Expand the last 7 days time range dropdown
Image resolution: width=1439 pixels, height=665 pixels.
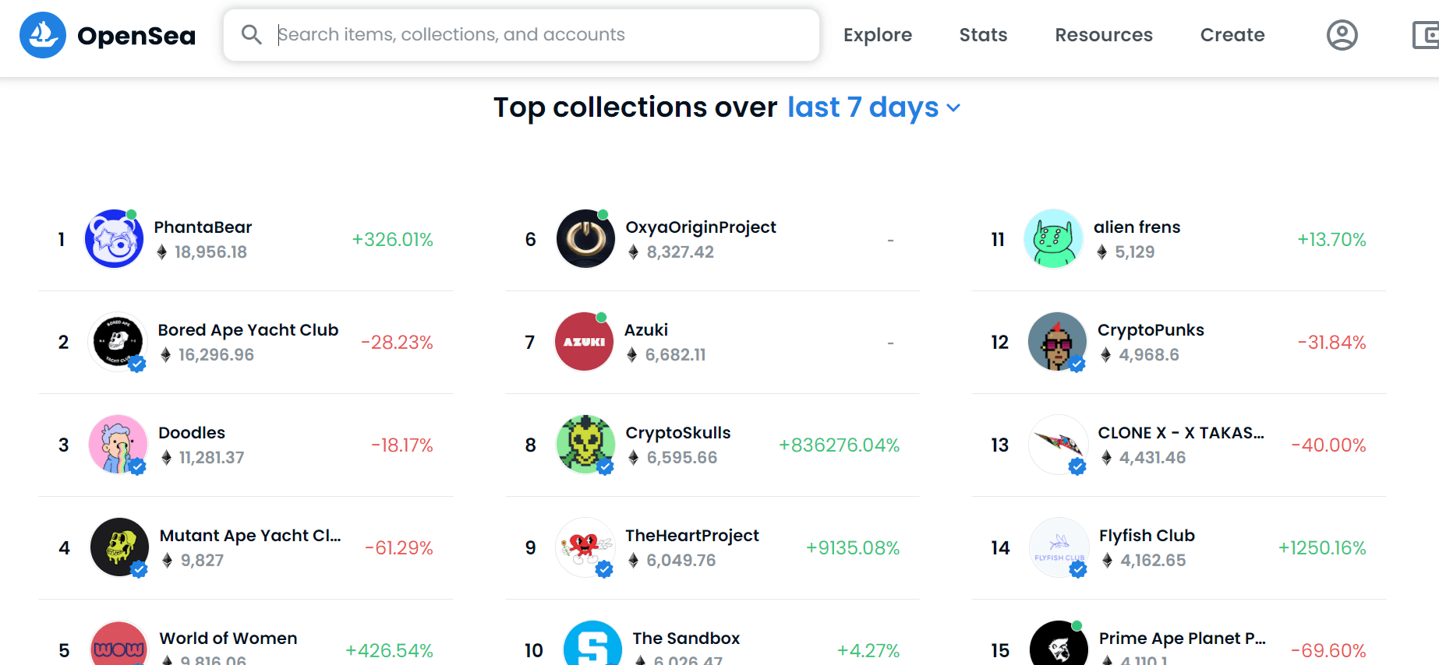874,107
